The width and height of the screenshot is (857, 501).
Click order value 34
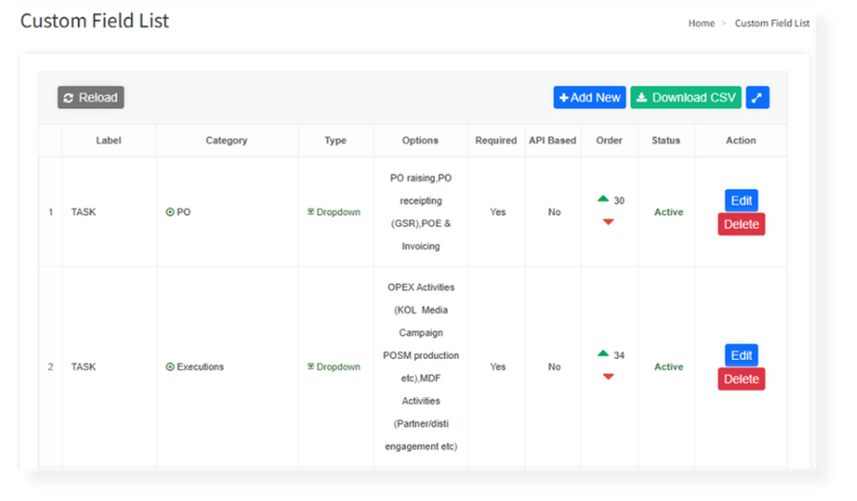[x=619, y=356]
